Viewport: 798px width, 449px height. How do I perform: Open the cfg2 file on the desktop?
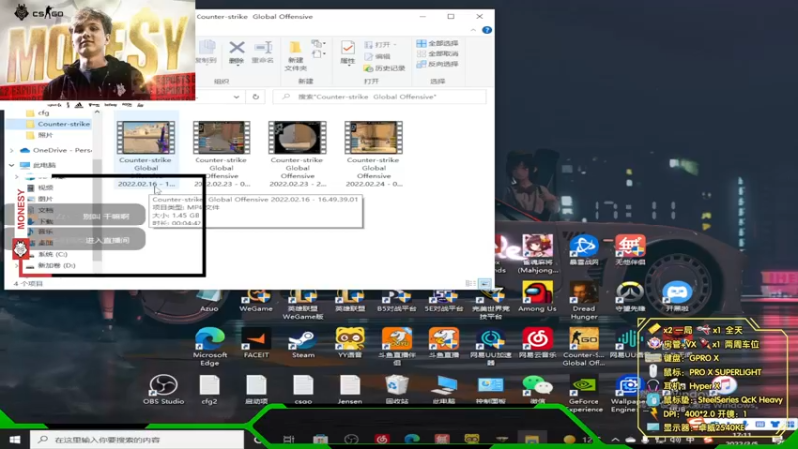point(209,389)
